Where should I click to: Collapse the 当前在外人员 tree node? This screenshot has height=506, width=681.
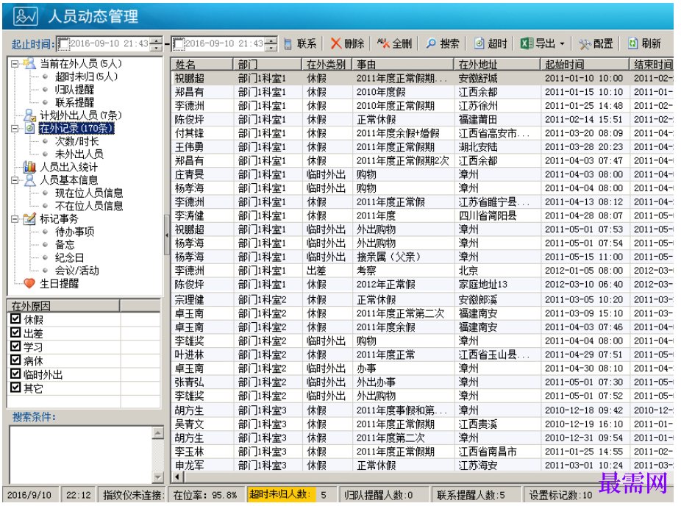point(15,64)
